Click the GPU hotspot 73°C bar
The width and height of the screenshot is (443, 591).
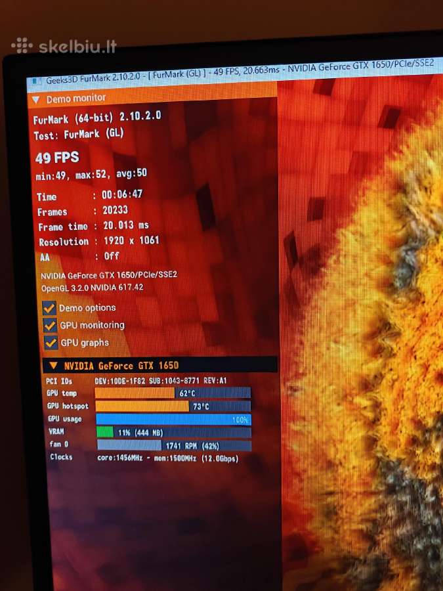click(x=173, y=406)
